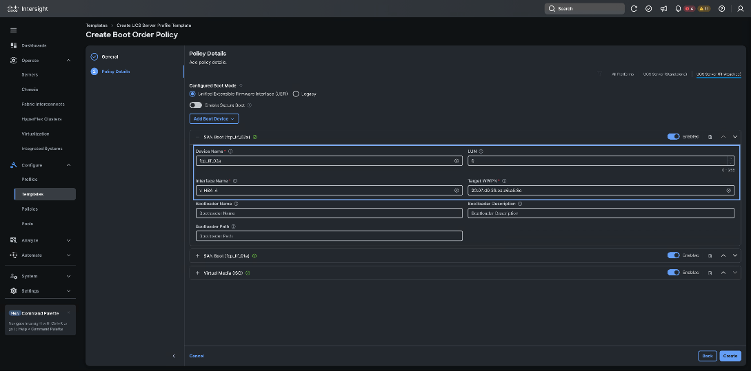This screenshot has height=371, width=751.
Task: Click info icon next to Bootloader Description
Action: (x=520, y=204)
